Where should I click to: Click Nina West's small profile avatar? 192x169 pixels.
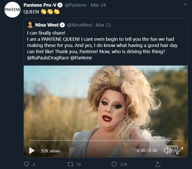(x=30, y=25)
